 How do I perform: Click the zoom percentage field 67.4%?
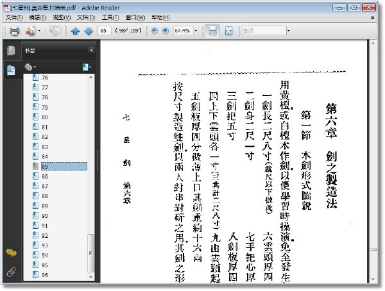pyautogui.click(x=183, y=31)
